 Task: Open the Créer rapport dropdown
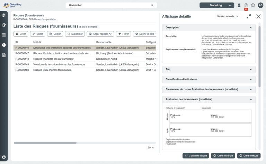coord(100,34)
